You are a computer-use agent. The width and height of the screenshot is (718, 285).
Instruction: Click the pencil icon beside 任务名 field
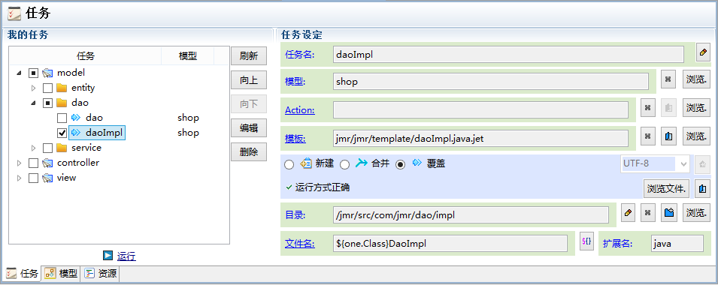[703, 52]
